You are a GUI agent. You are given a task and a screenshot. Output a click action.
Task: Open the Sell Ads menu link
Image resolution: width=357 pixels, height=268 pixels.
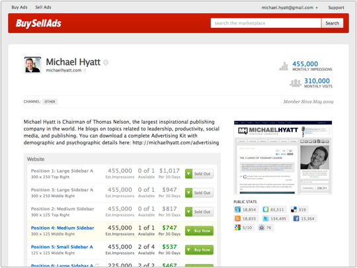[x=43, y=7]
